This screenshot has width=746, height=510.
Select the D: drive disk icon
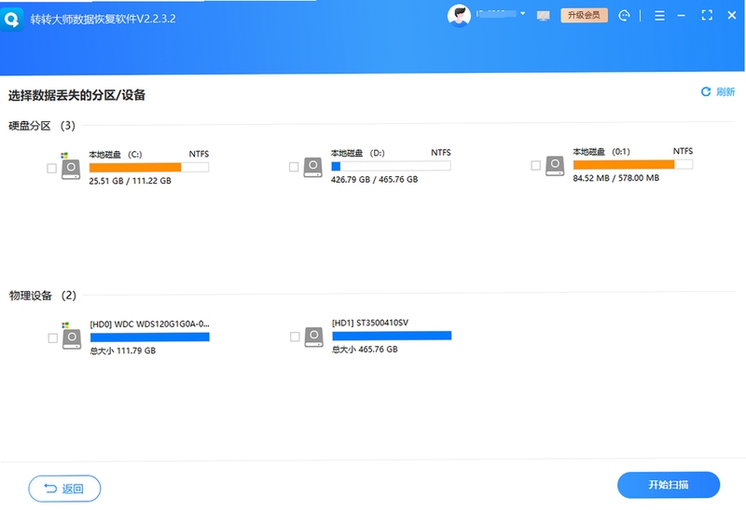[313, 168]
